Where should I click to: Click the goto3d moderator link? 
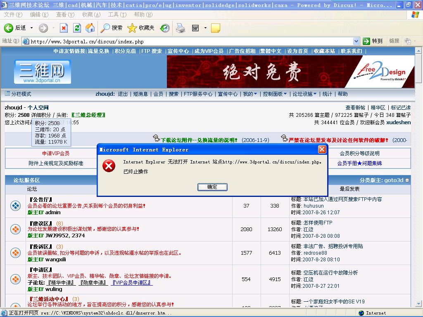[x=394, y=180]
